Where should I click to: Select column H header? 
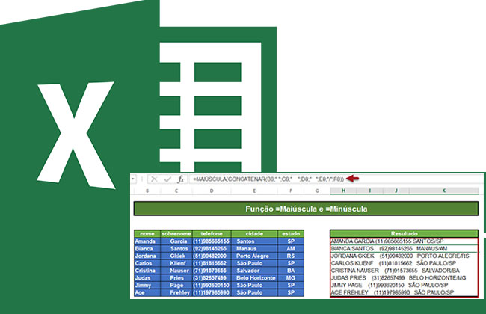[x=343, y=191]
